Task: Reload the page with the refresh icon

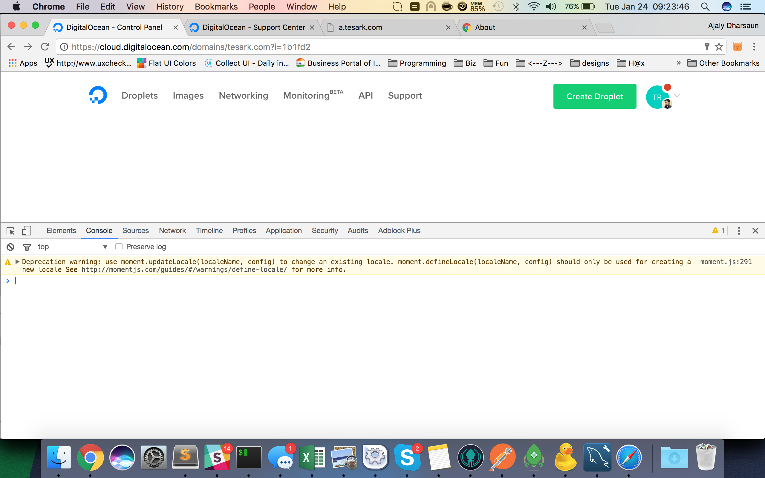Action: tap(45, 47)
